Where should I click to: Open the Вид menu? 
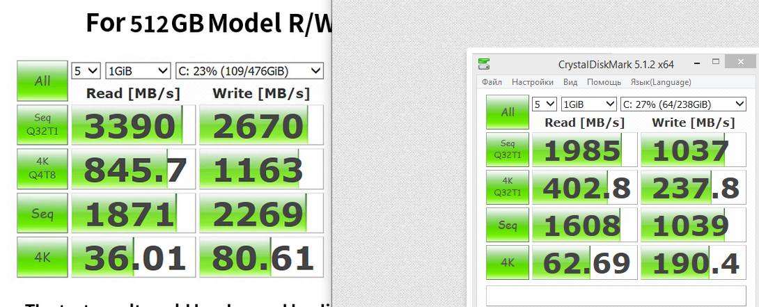point(570,82)
